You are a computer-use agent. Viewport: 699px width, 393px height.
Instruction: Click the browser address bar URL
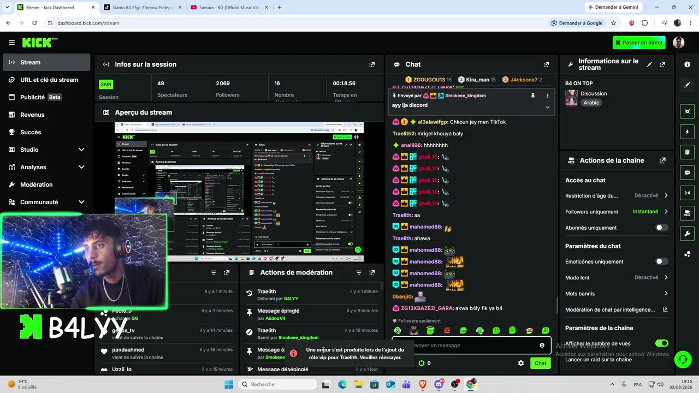click(x=88, y=23)
